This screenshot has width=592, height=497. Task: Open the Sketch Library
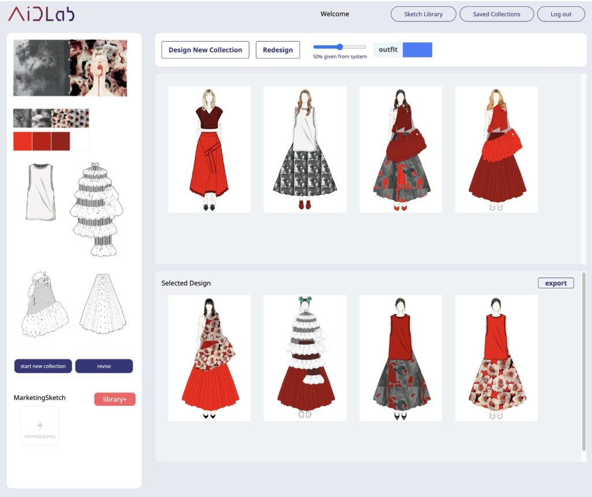423,14
